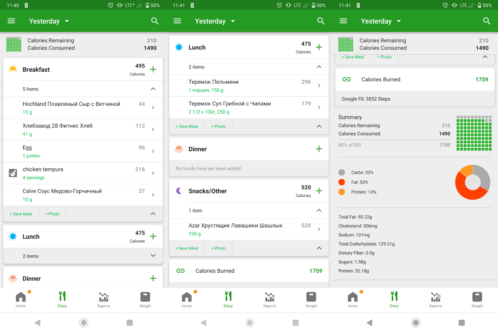
Task: Tap search icon in middle screen
Action: click(x=321, y=21)
